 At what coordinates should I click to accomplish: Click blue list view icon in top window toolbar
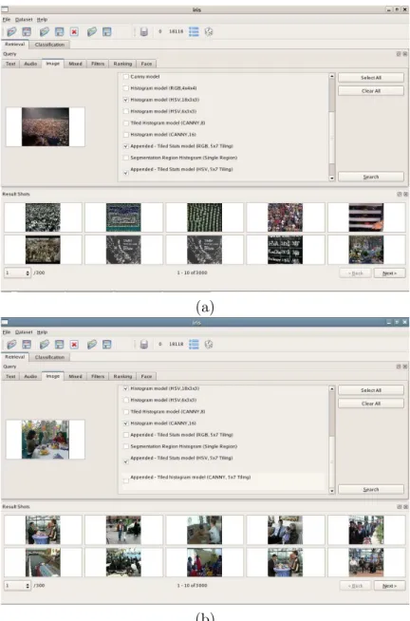click(x=194, y=31)
